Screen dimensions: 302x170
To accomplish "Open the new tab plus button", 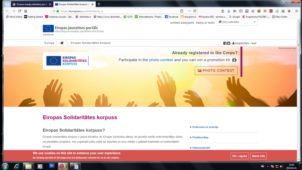I will tap(99, 4).
